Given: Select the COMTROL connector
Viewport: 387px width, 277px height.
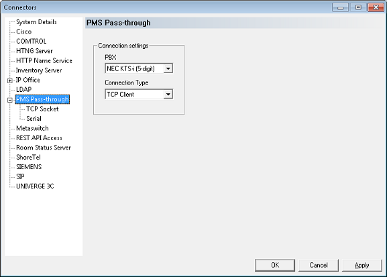Looking at the screenshot, I should tap(31, 41).
